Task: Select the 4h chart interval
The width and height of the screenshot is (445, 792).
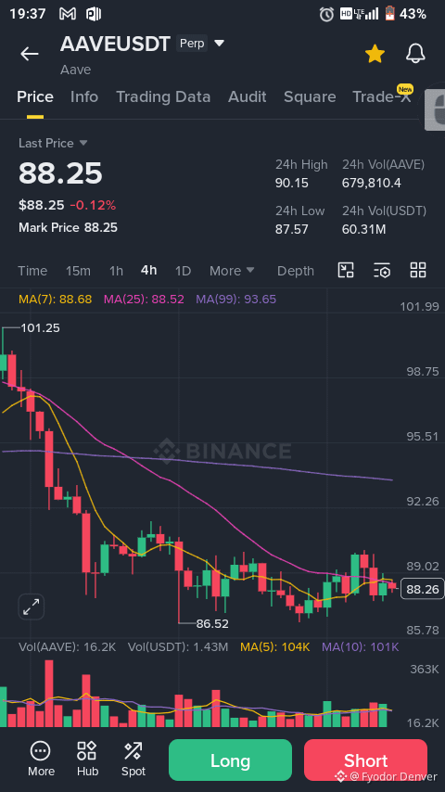Action: tap(148, 270)
